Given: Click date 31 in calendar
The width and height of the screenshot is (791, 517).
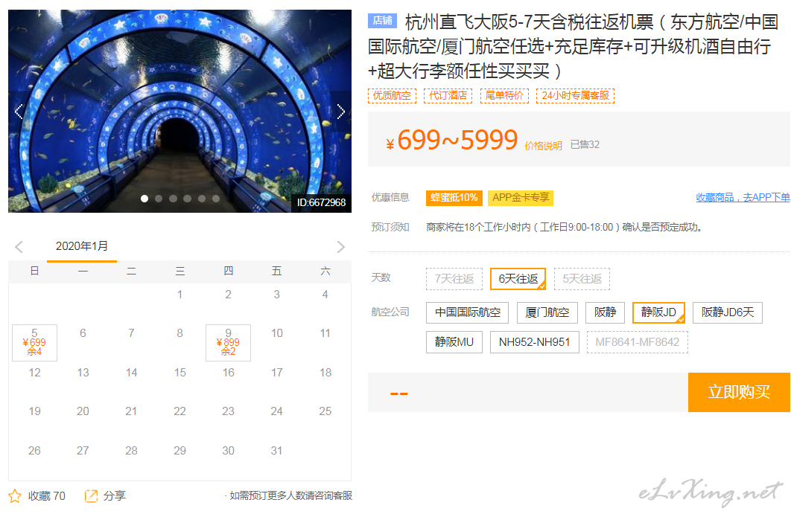Looking at the screenshot, I should pyautogui.click(x=276, y=451).
